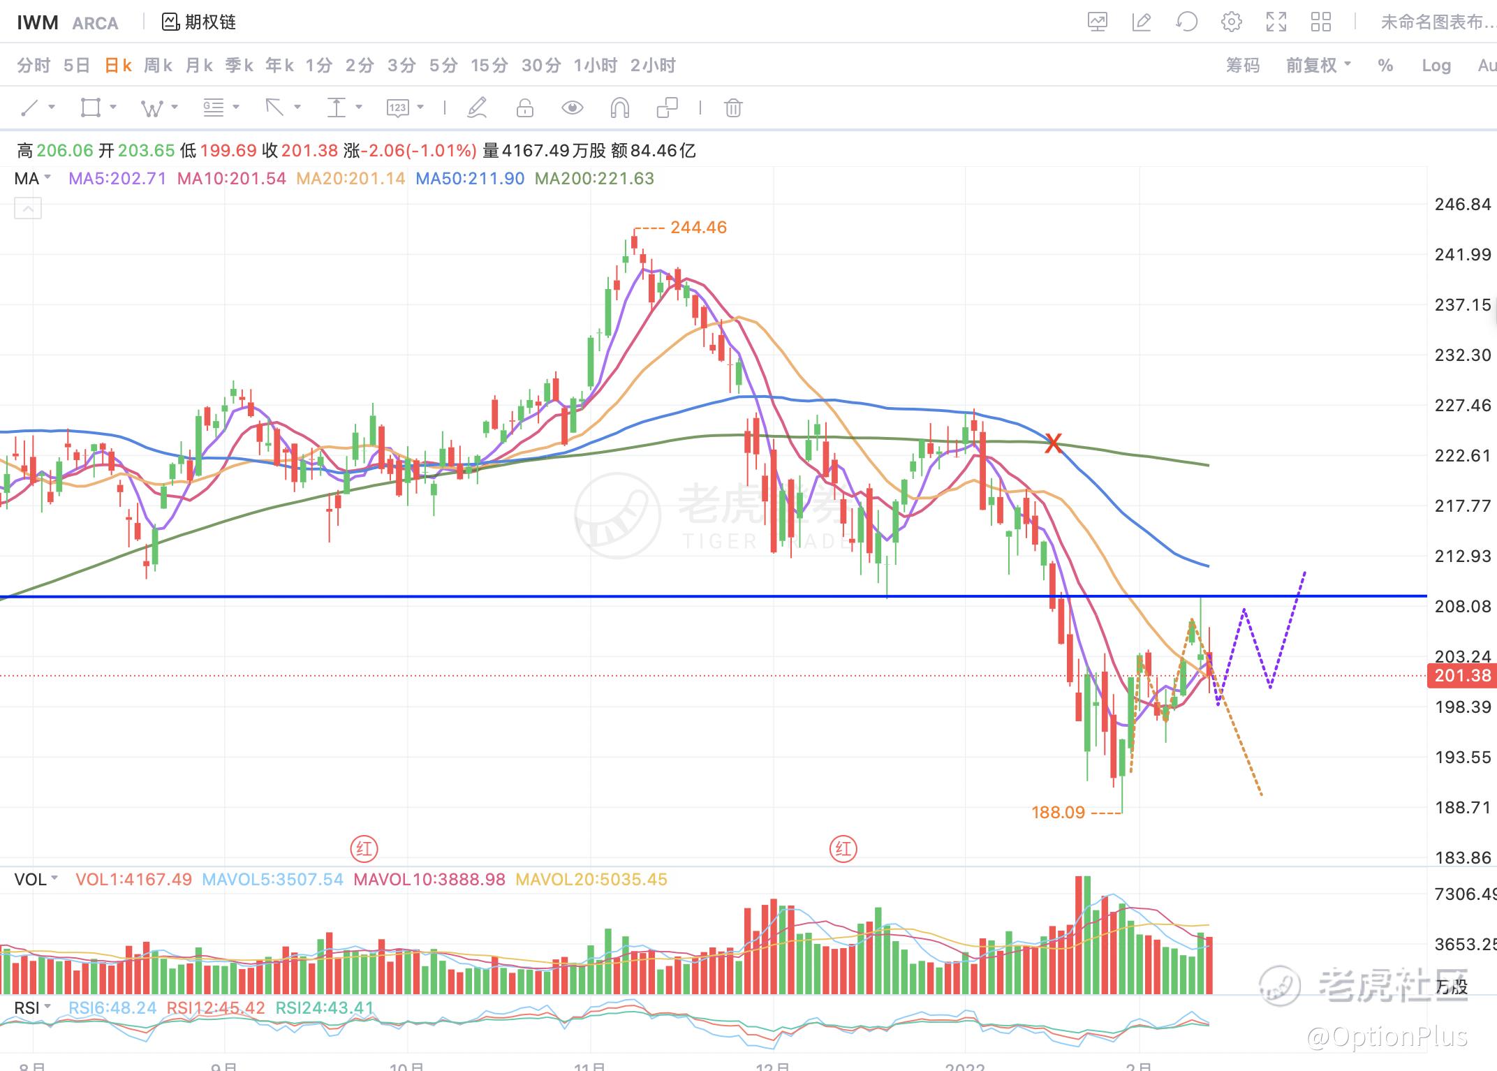Click the refresh reset chart icon
Screen dimensions: 1497x1071
pos(1186,22)
